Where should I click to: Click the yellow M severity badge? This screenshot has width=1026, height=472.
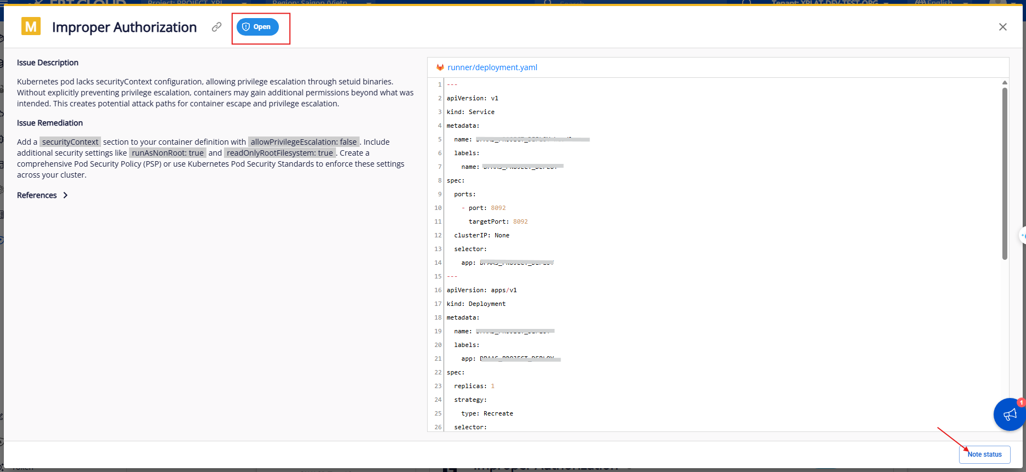pos(31,26)
